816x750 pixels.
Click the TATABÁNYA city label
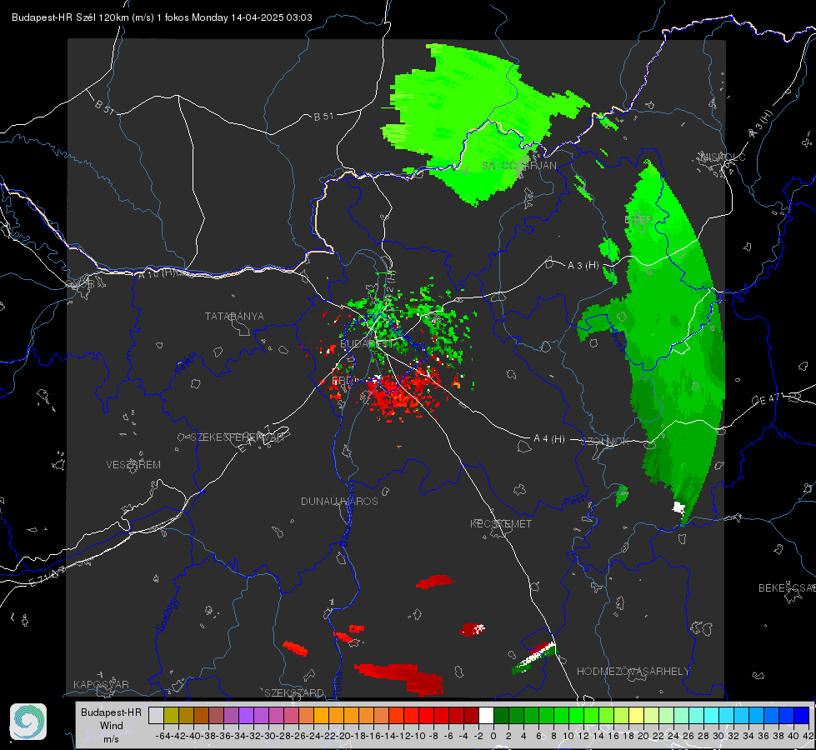pyautogui.click(x=234, y=317)
